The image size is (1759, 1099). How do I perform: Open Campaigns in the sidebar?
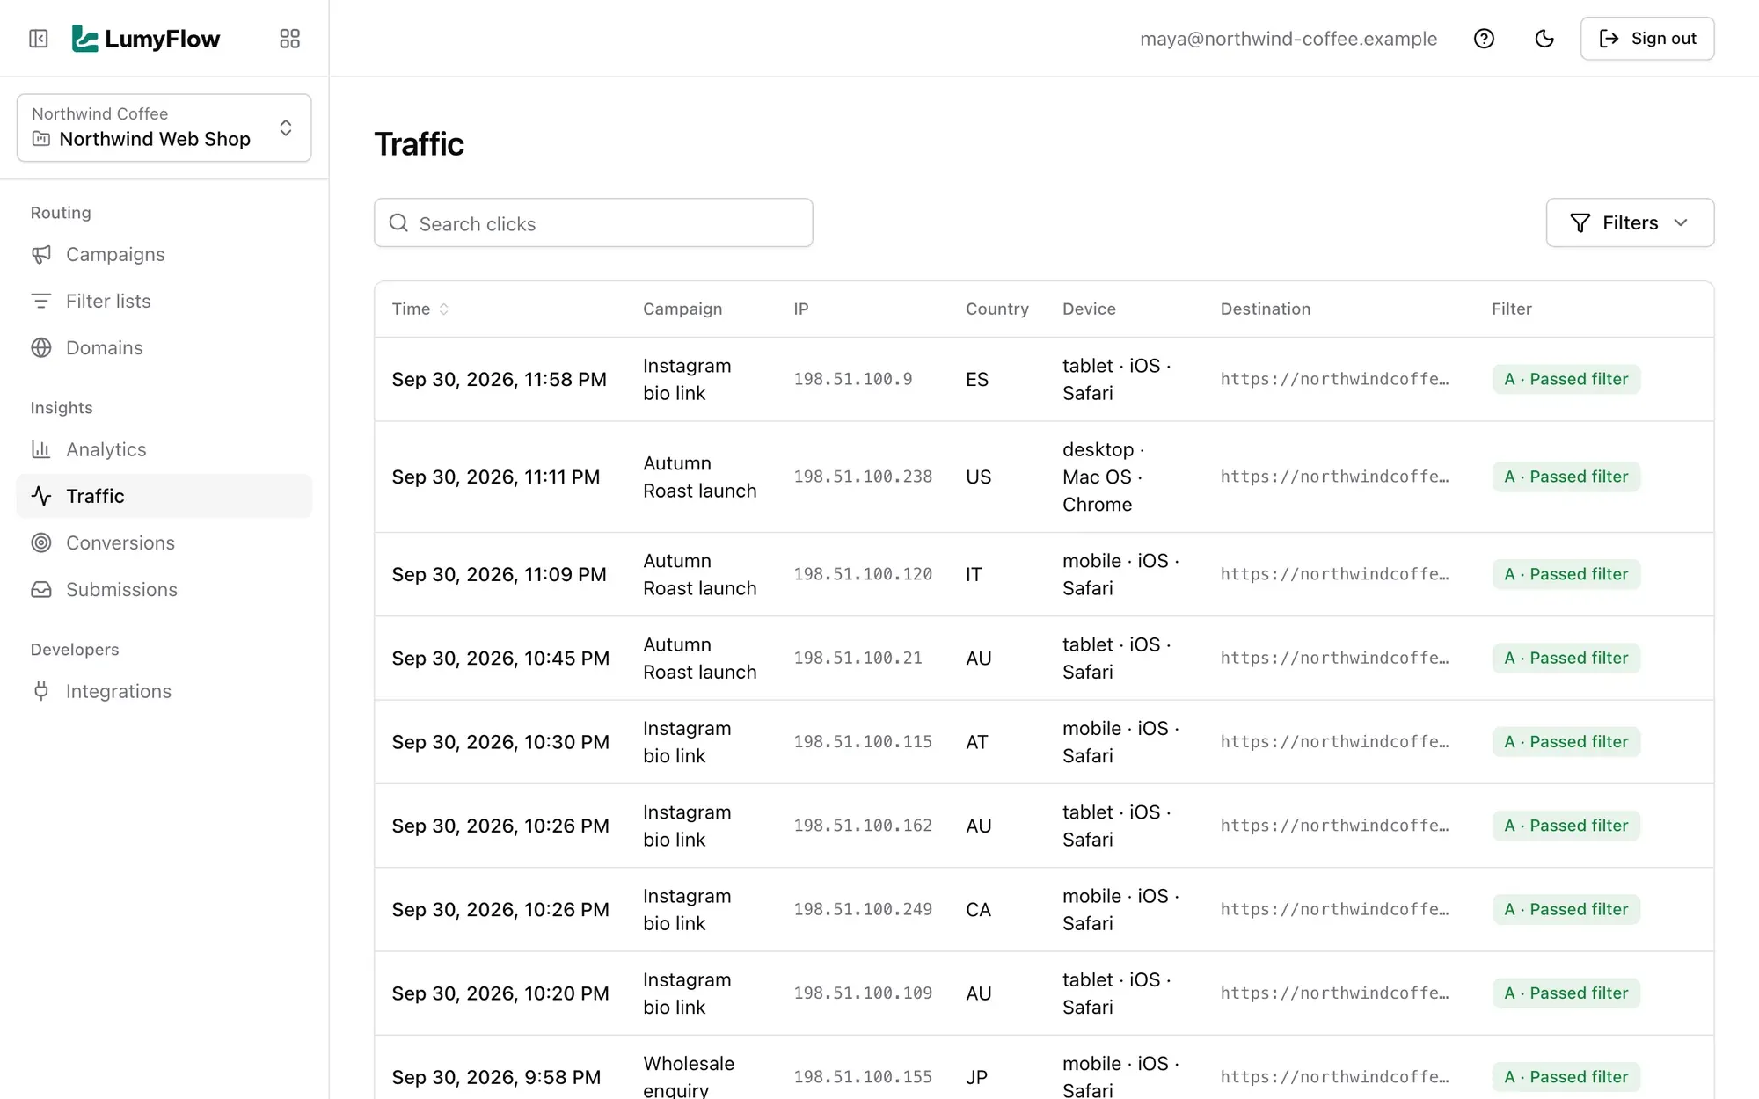coord(164,254)
